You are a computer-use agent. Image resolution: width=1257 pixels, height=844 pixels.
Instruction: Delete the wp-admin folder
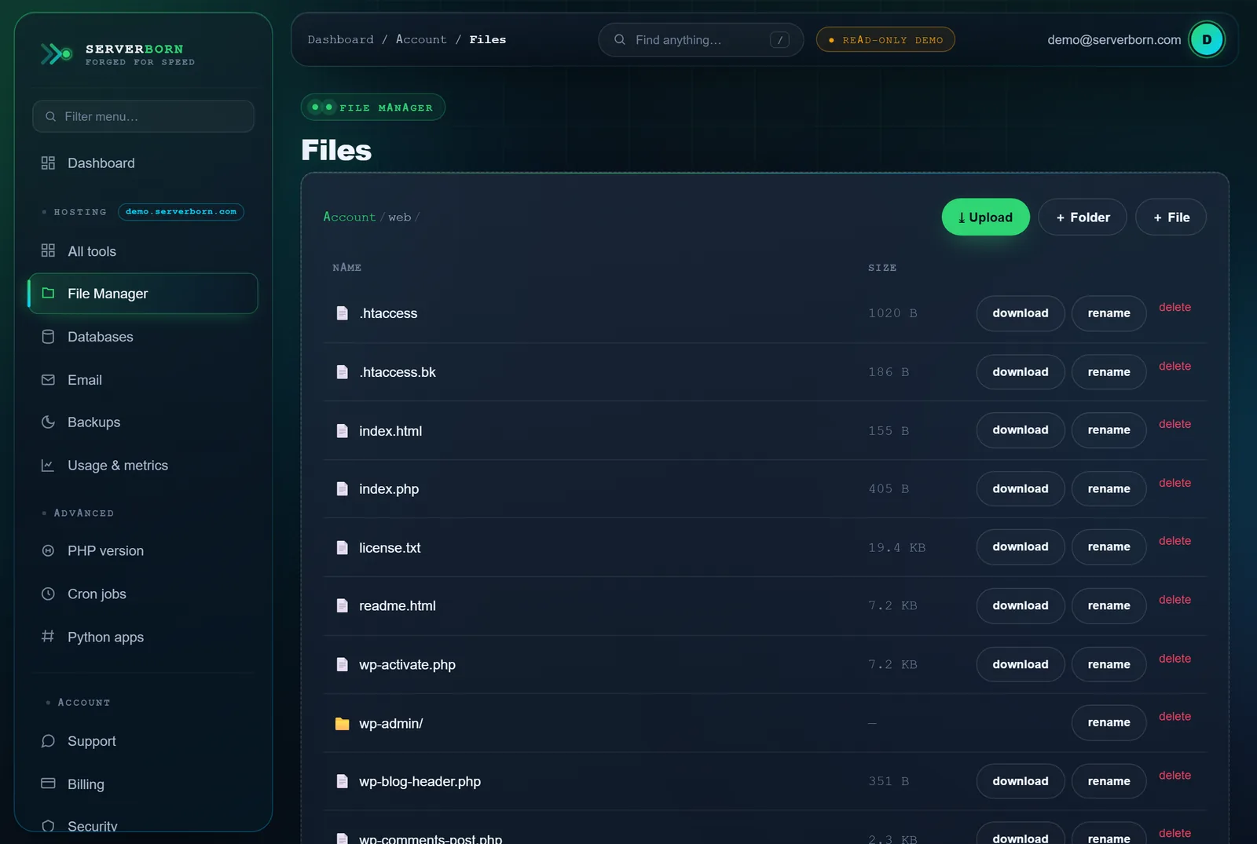click(x=1175, y=717)
